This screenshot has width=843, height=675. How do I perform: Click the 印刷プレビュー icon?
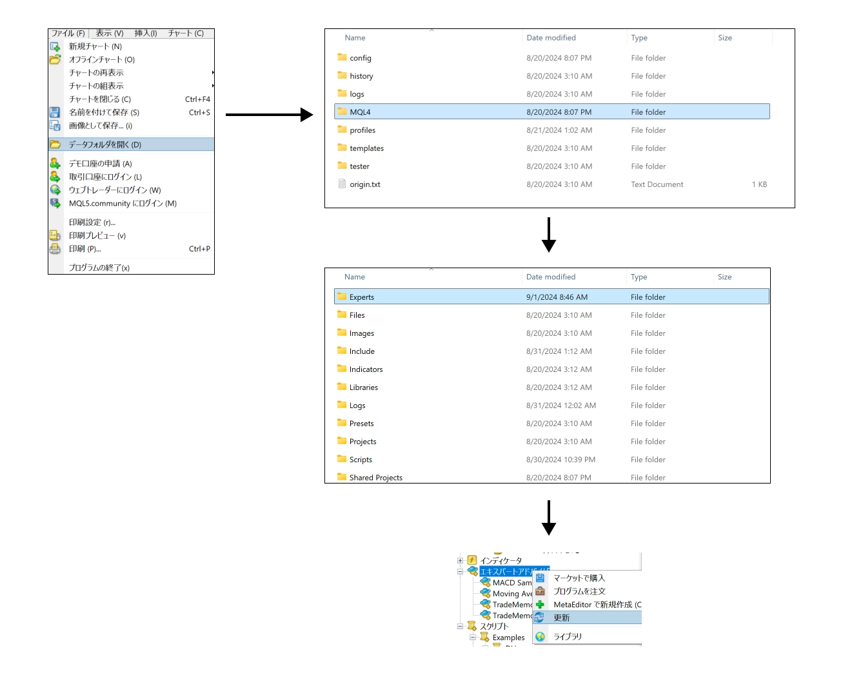(55, 235)
